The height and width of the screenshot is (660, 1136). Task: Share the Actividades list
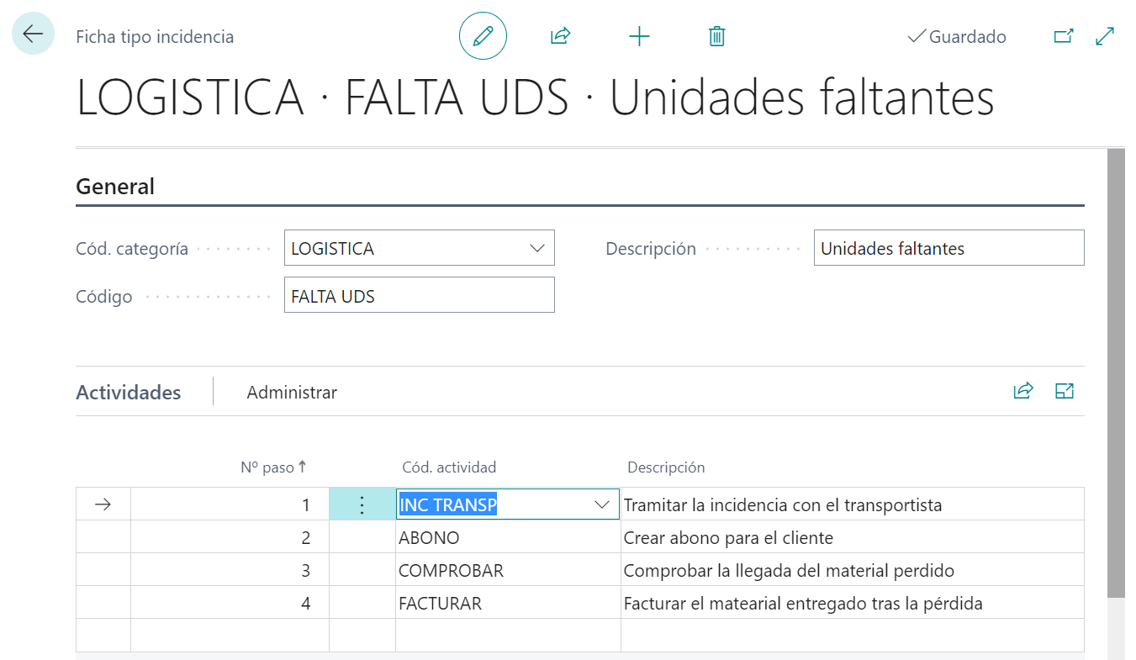click(1022, 391)
